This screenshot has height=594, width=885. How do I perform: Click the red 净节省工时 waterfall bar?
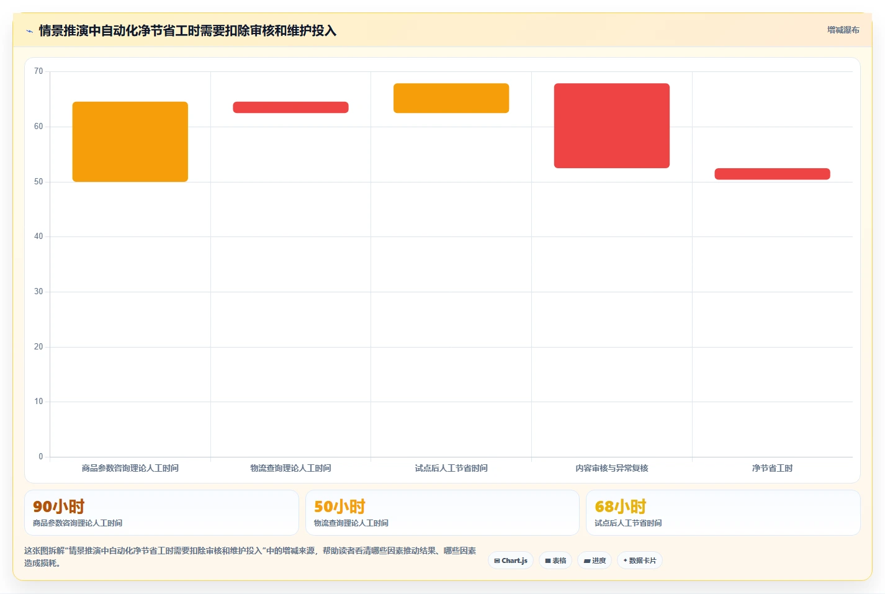coord(772,174)
